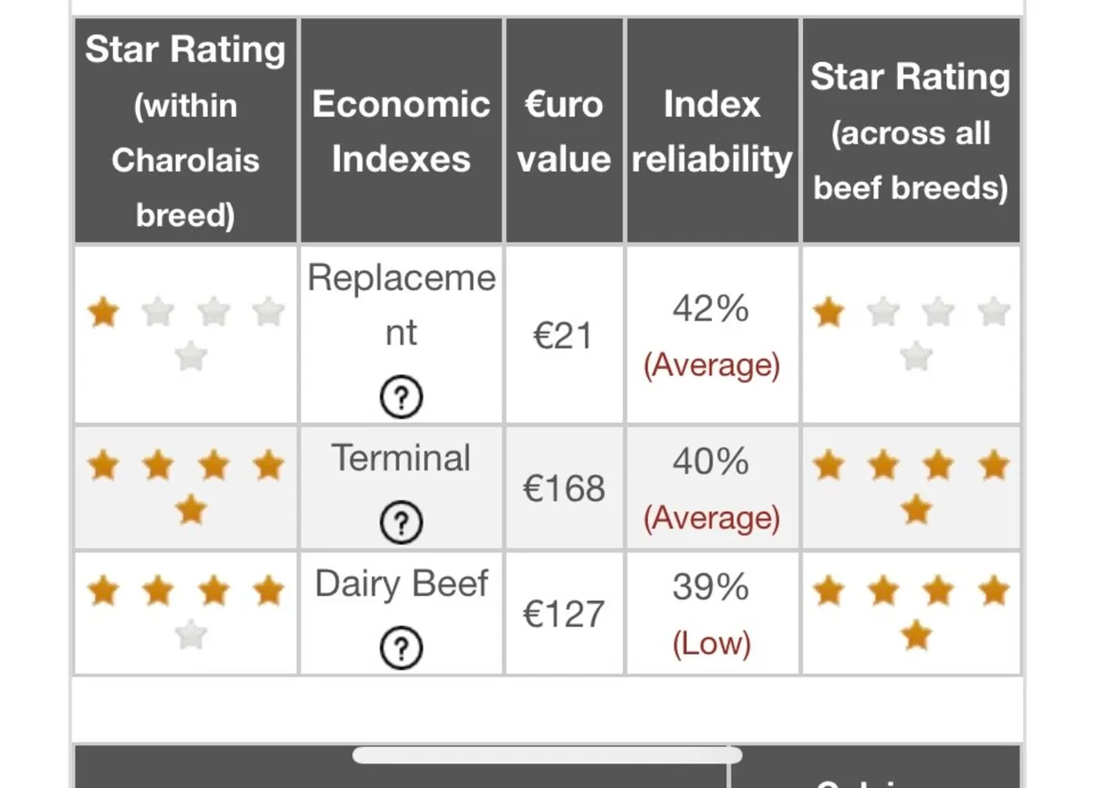
Task: Select the €21 Replacement euro value cell
Action: [x=564, y=336]
